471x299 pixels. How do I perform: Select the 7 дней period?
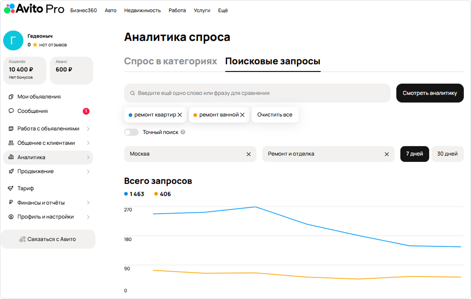(x=414, y=154)
